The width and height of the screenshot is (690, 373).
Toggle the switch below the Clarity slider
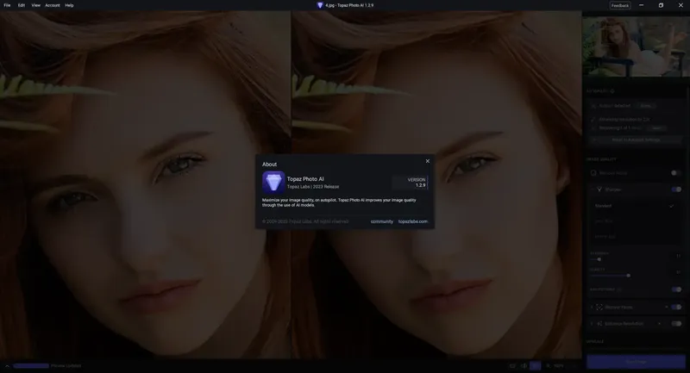pos(676,289)
